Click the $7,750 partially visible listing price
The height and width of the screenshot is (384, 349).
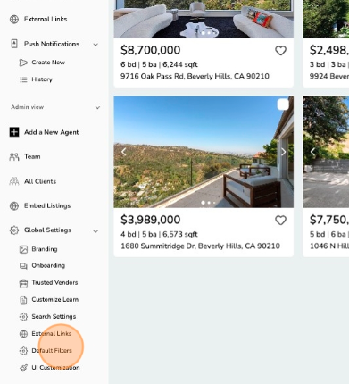329,220
